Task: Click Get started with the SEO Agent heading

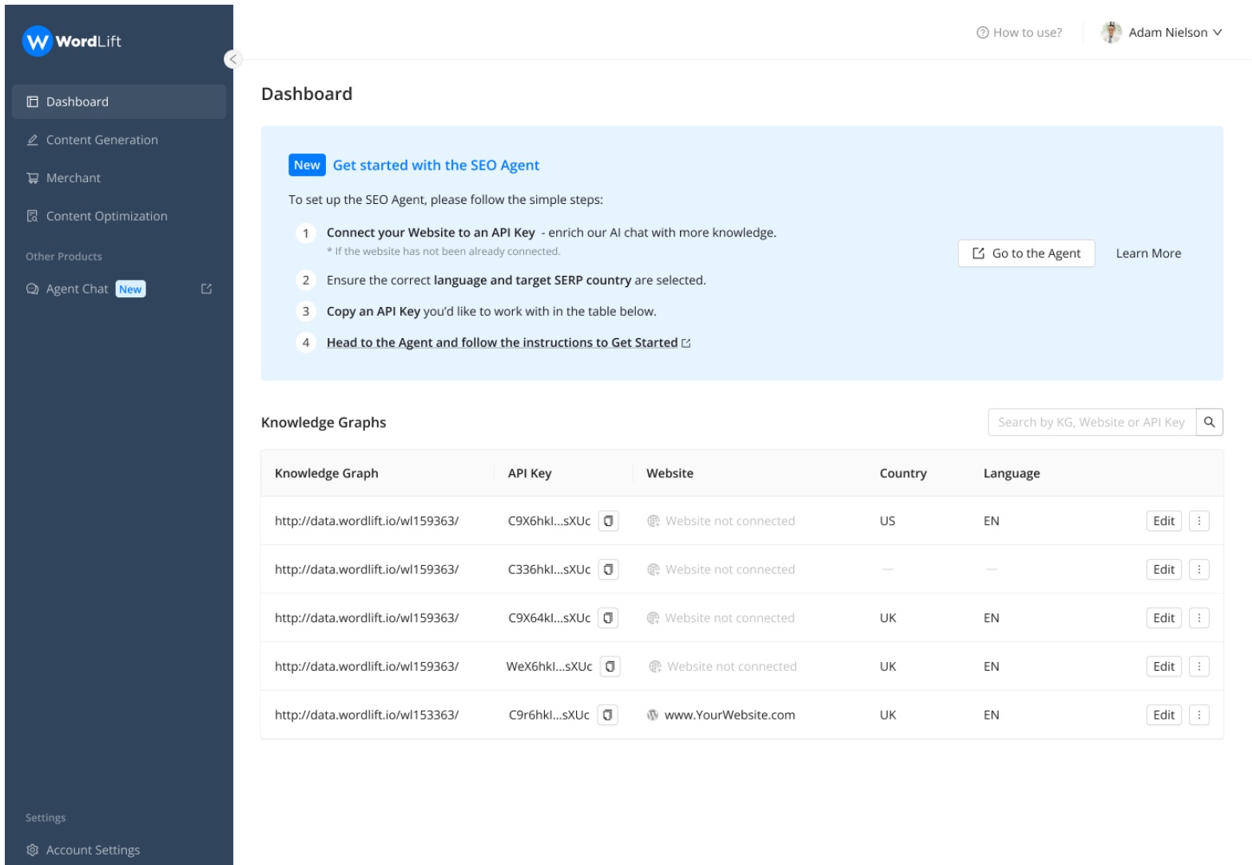Action: (436, 165)
